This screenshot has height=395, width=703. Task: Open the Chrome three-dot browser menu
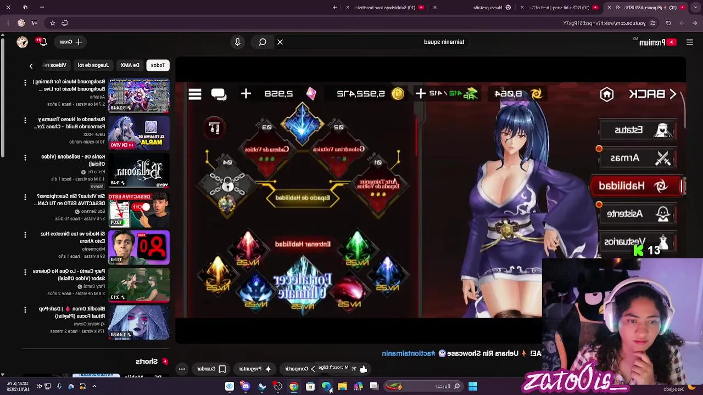point(8,23)
